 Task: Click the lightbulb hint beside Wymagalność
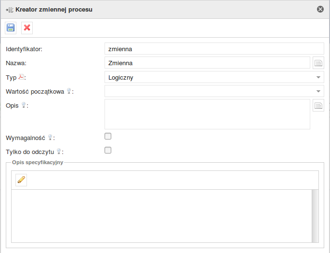pos(50,138)
